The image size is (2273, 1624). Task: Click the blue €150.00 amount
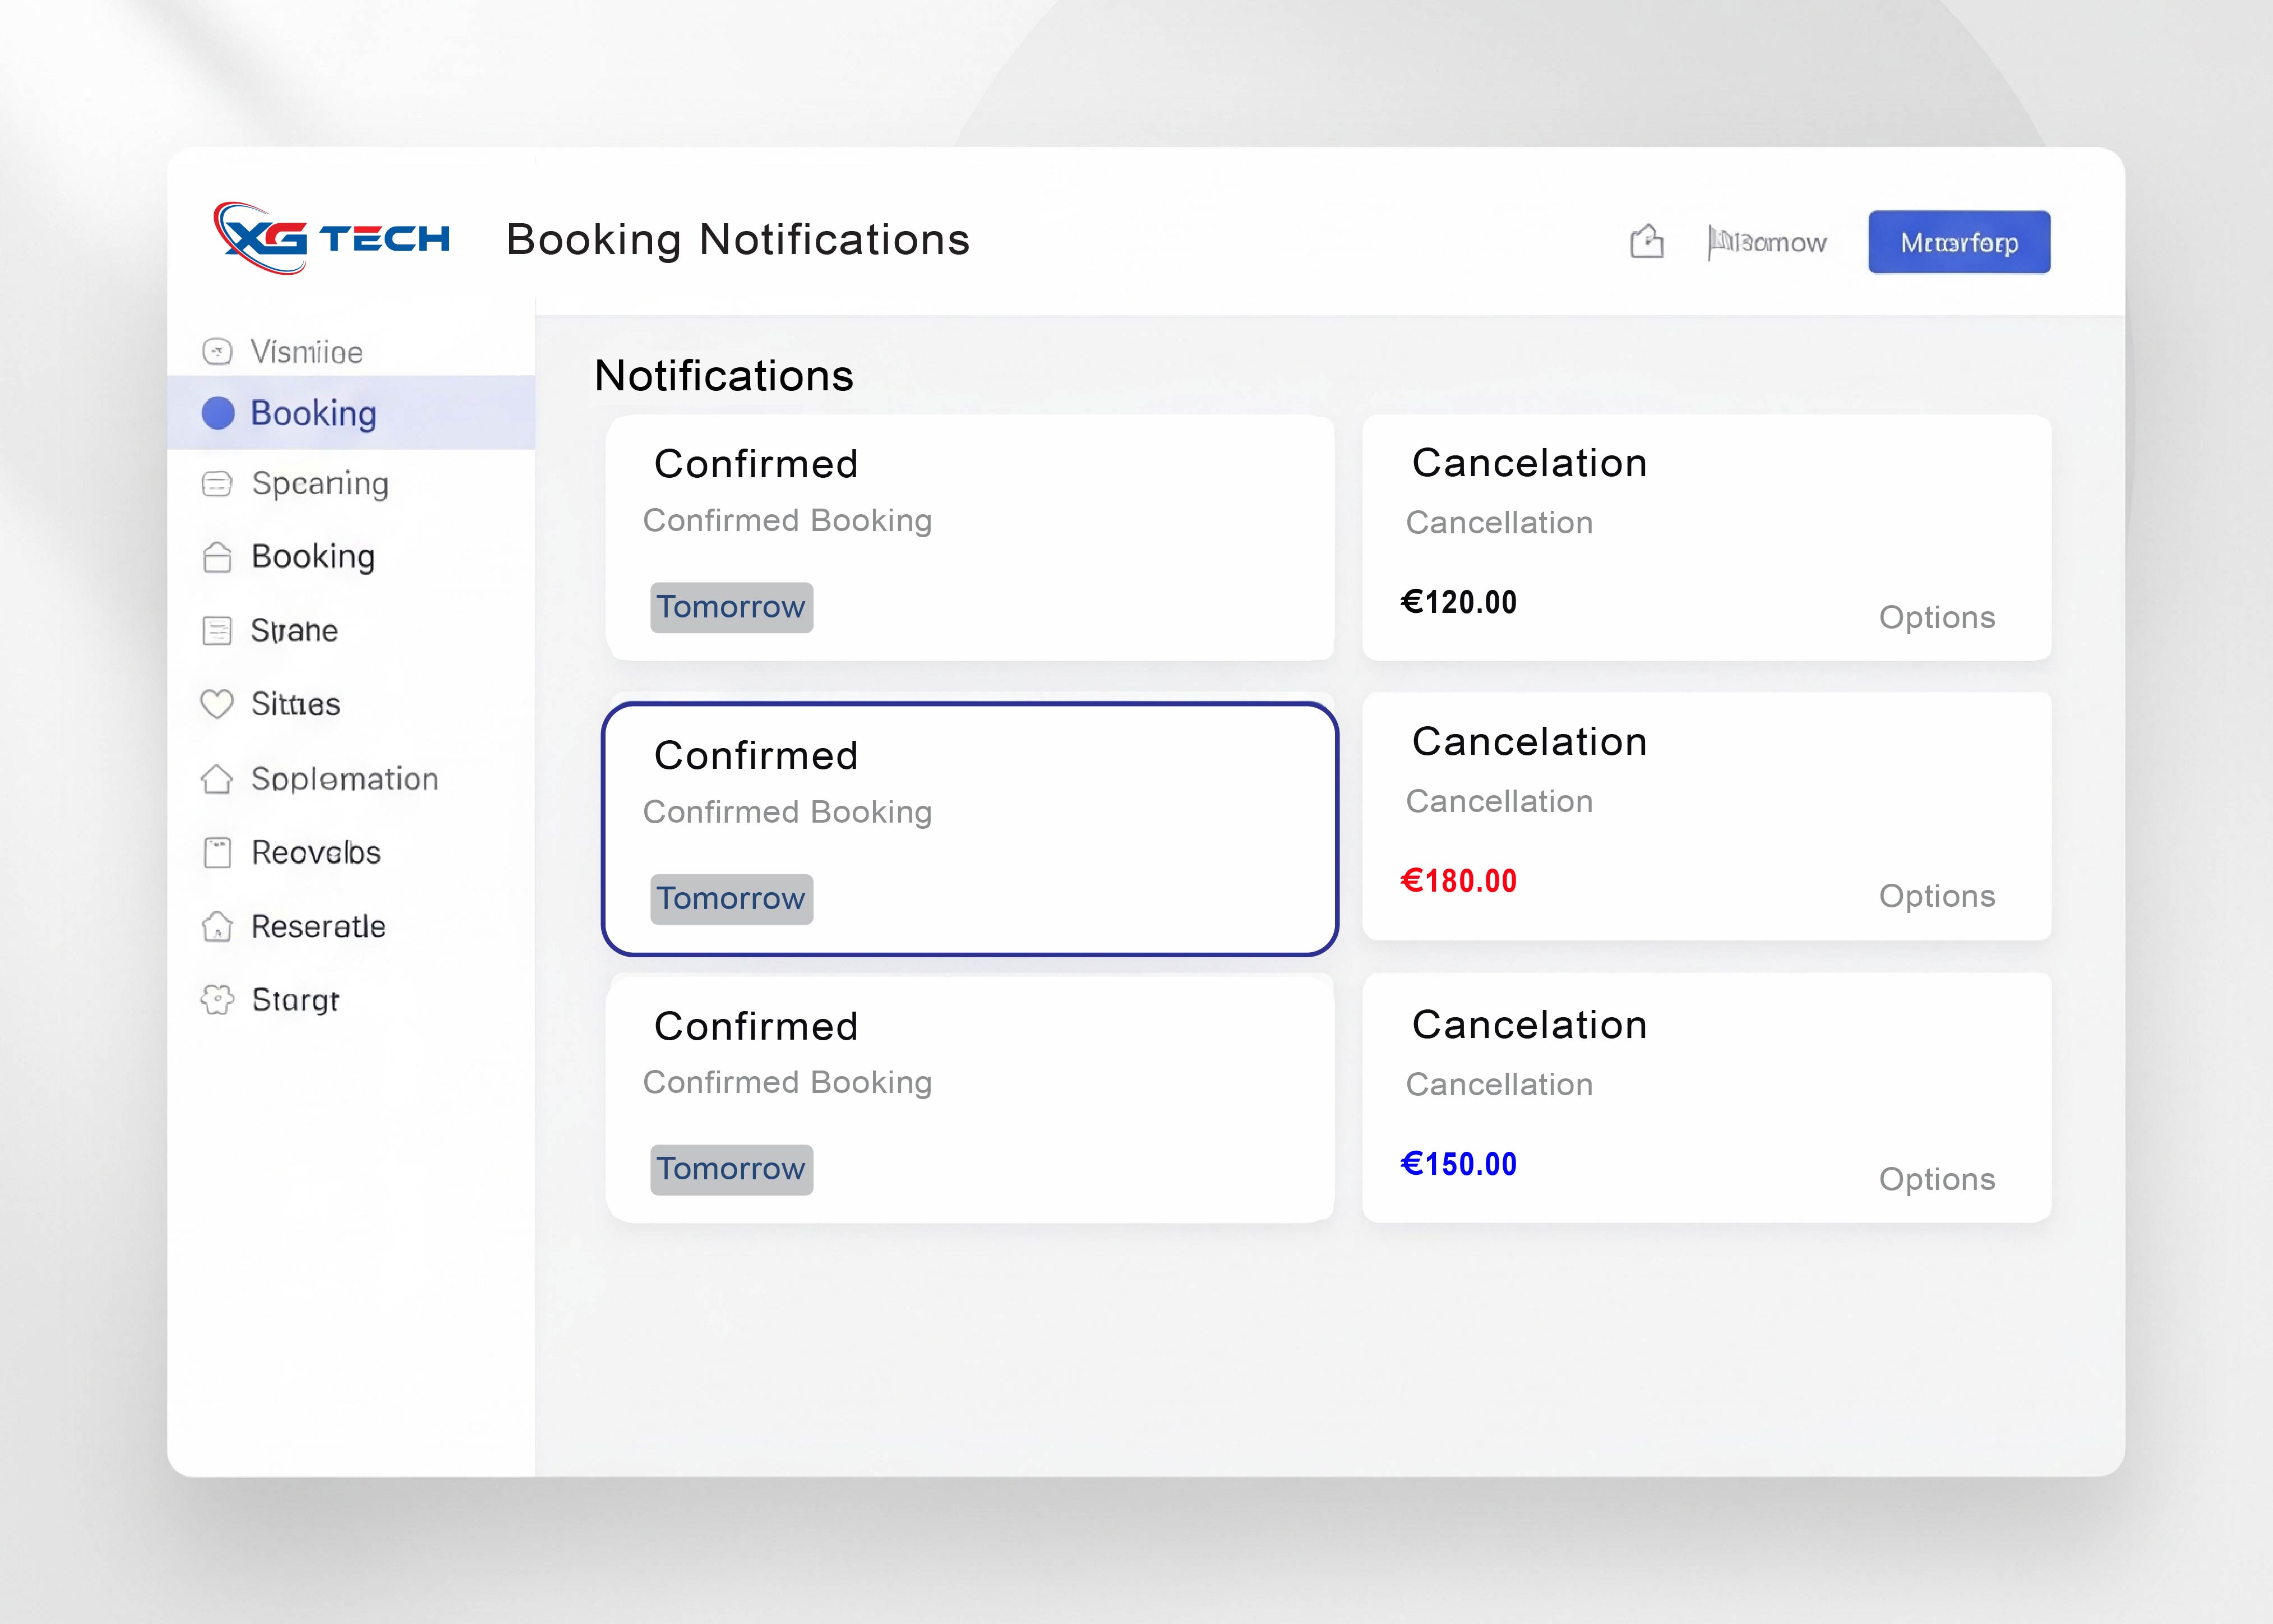pyautogui.click(x=1458, y=1164)
